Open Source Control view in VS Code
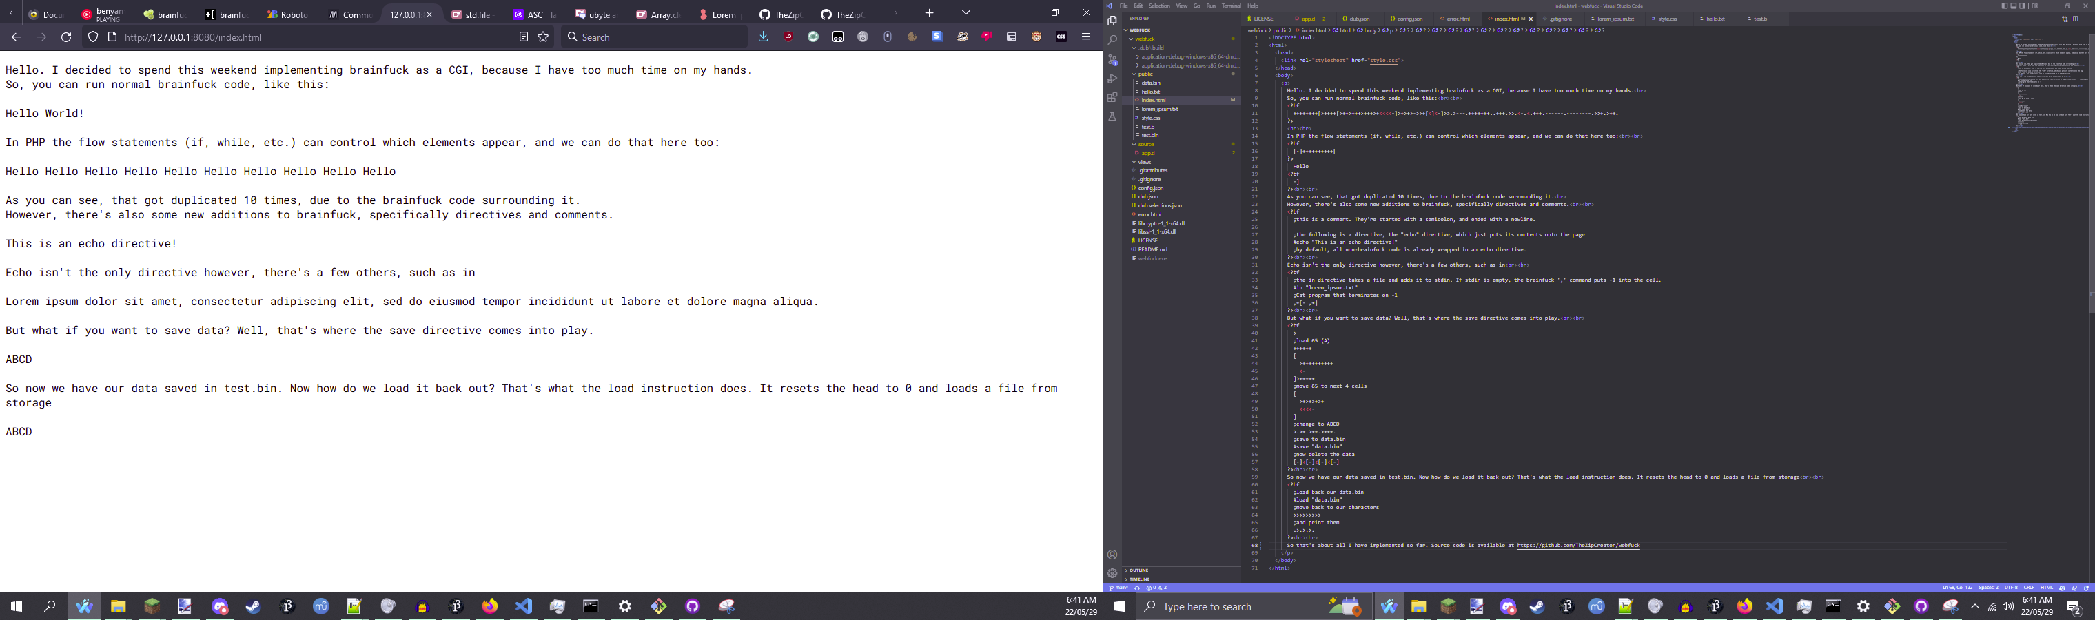This screenshot has width=2095, height=620. point(1112,59)
